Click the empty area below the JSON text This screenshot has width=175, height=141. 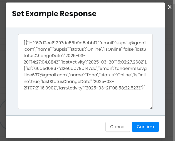(x=85, y=99)
